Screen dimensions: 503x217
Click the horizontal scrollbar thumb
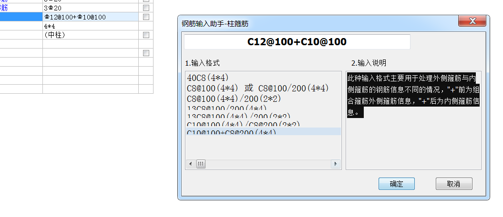pos(201,164)
